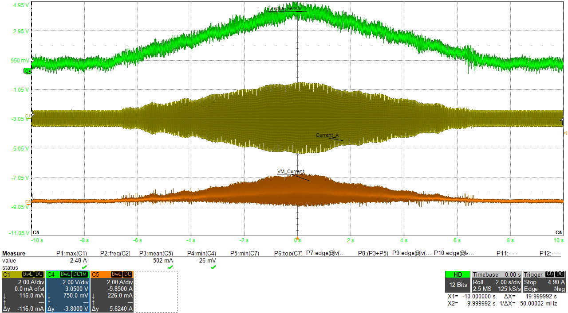Click the DC badge in the Trigger box
This screenshot has width=568, height=313.
[x=560, y=274]
